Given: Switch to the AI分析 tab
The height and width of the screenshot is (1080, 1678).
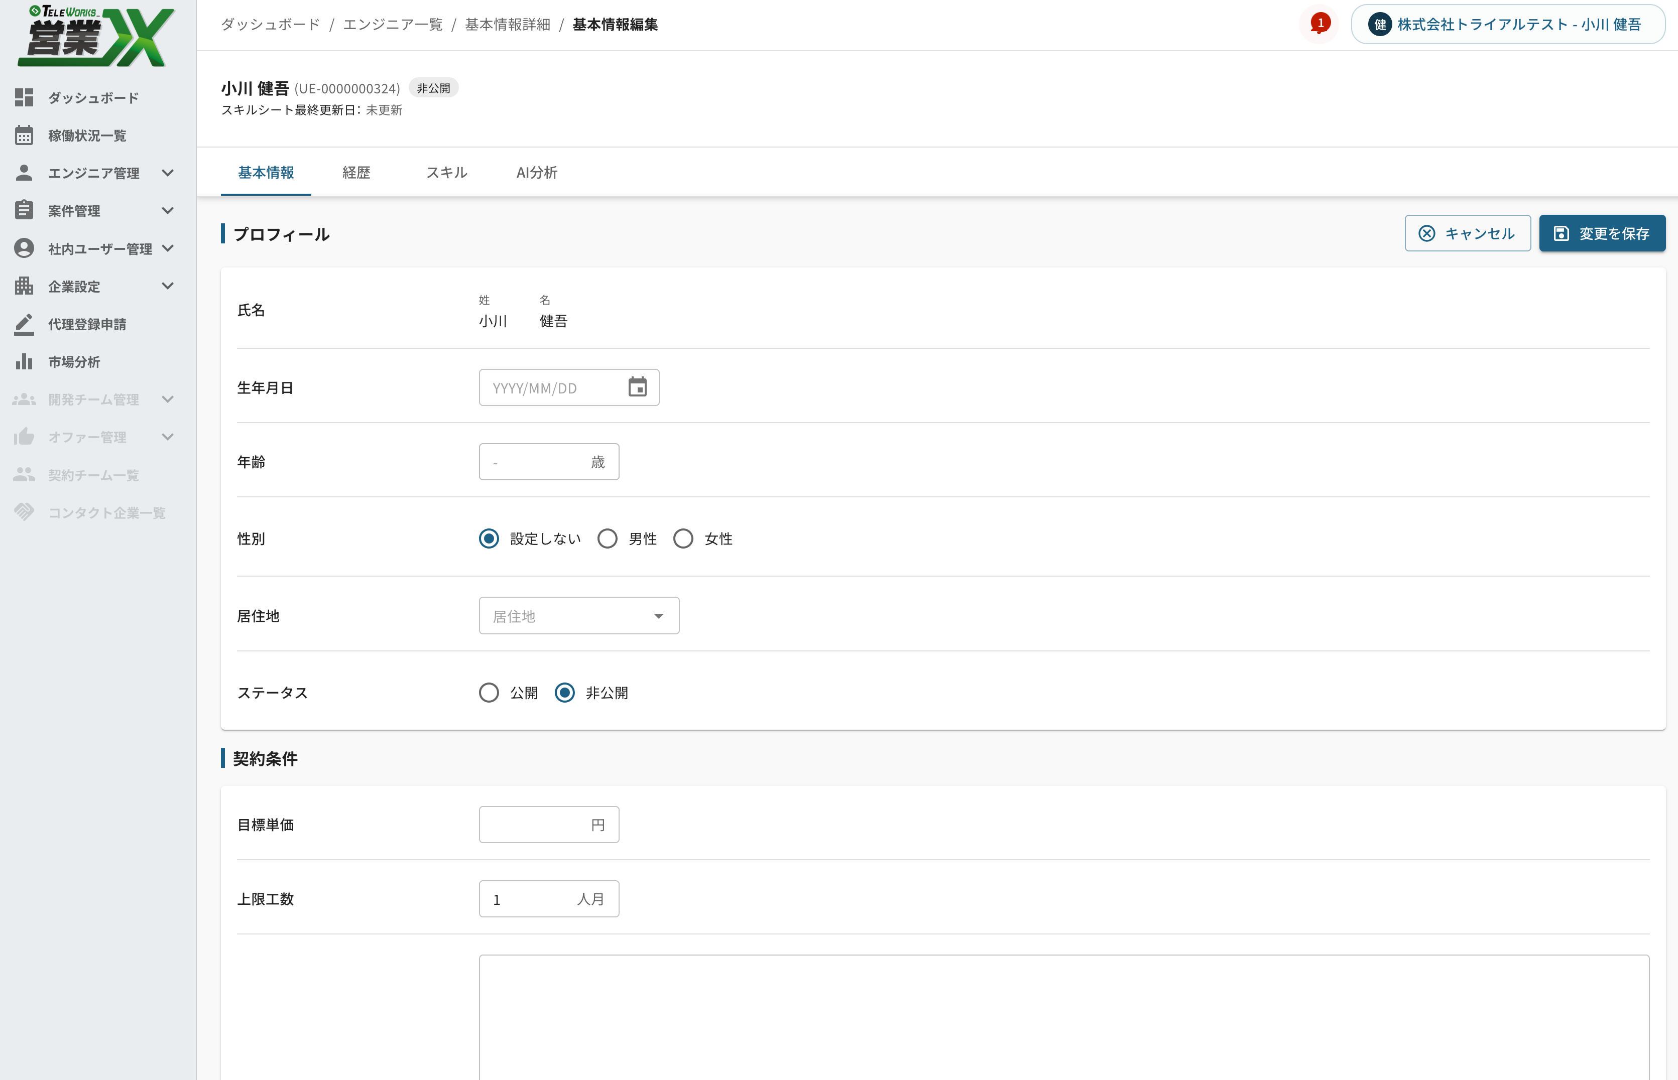Looking at the screenshot, I should (x=537, y=173).
